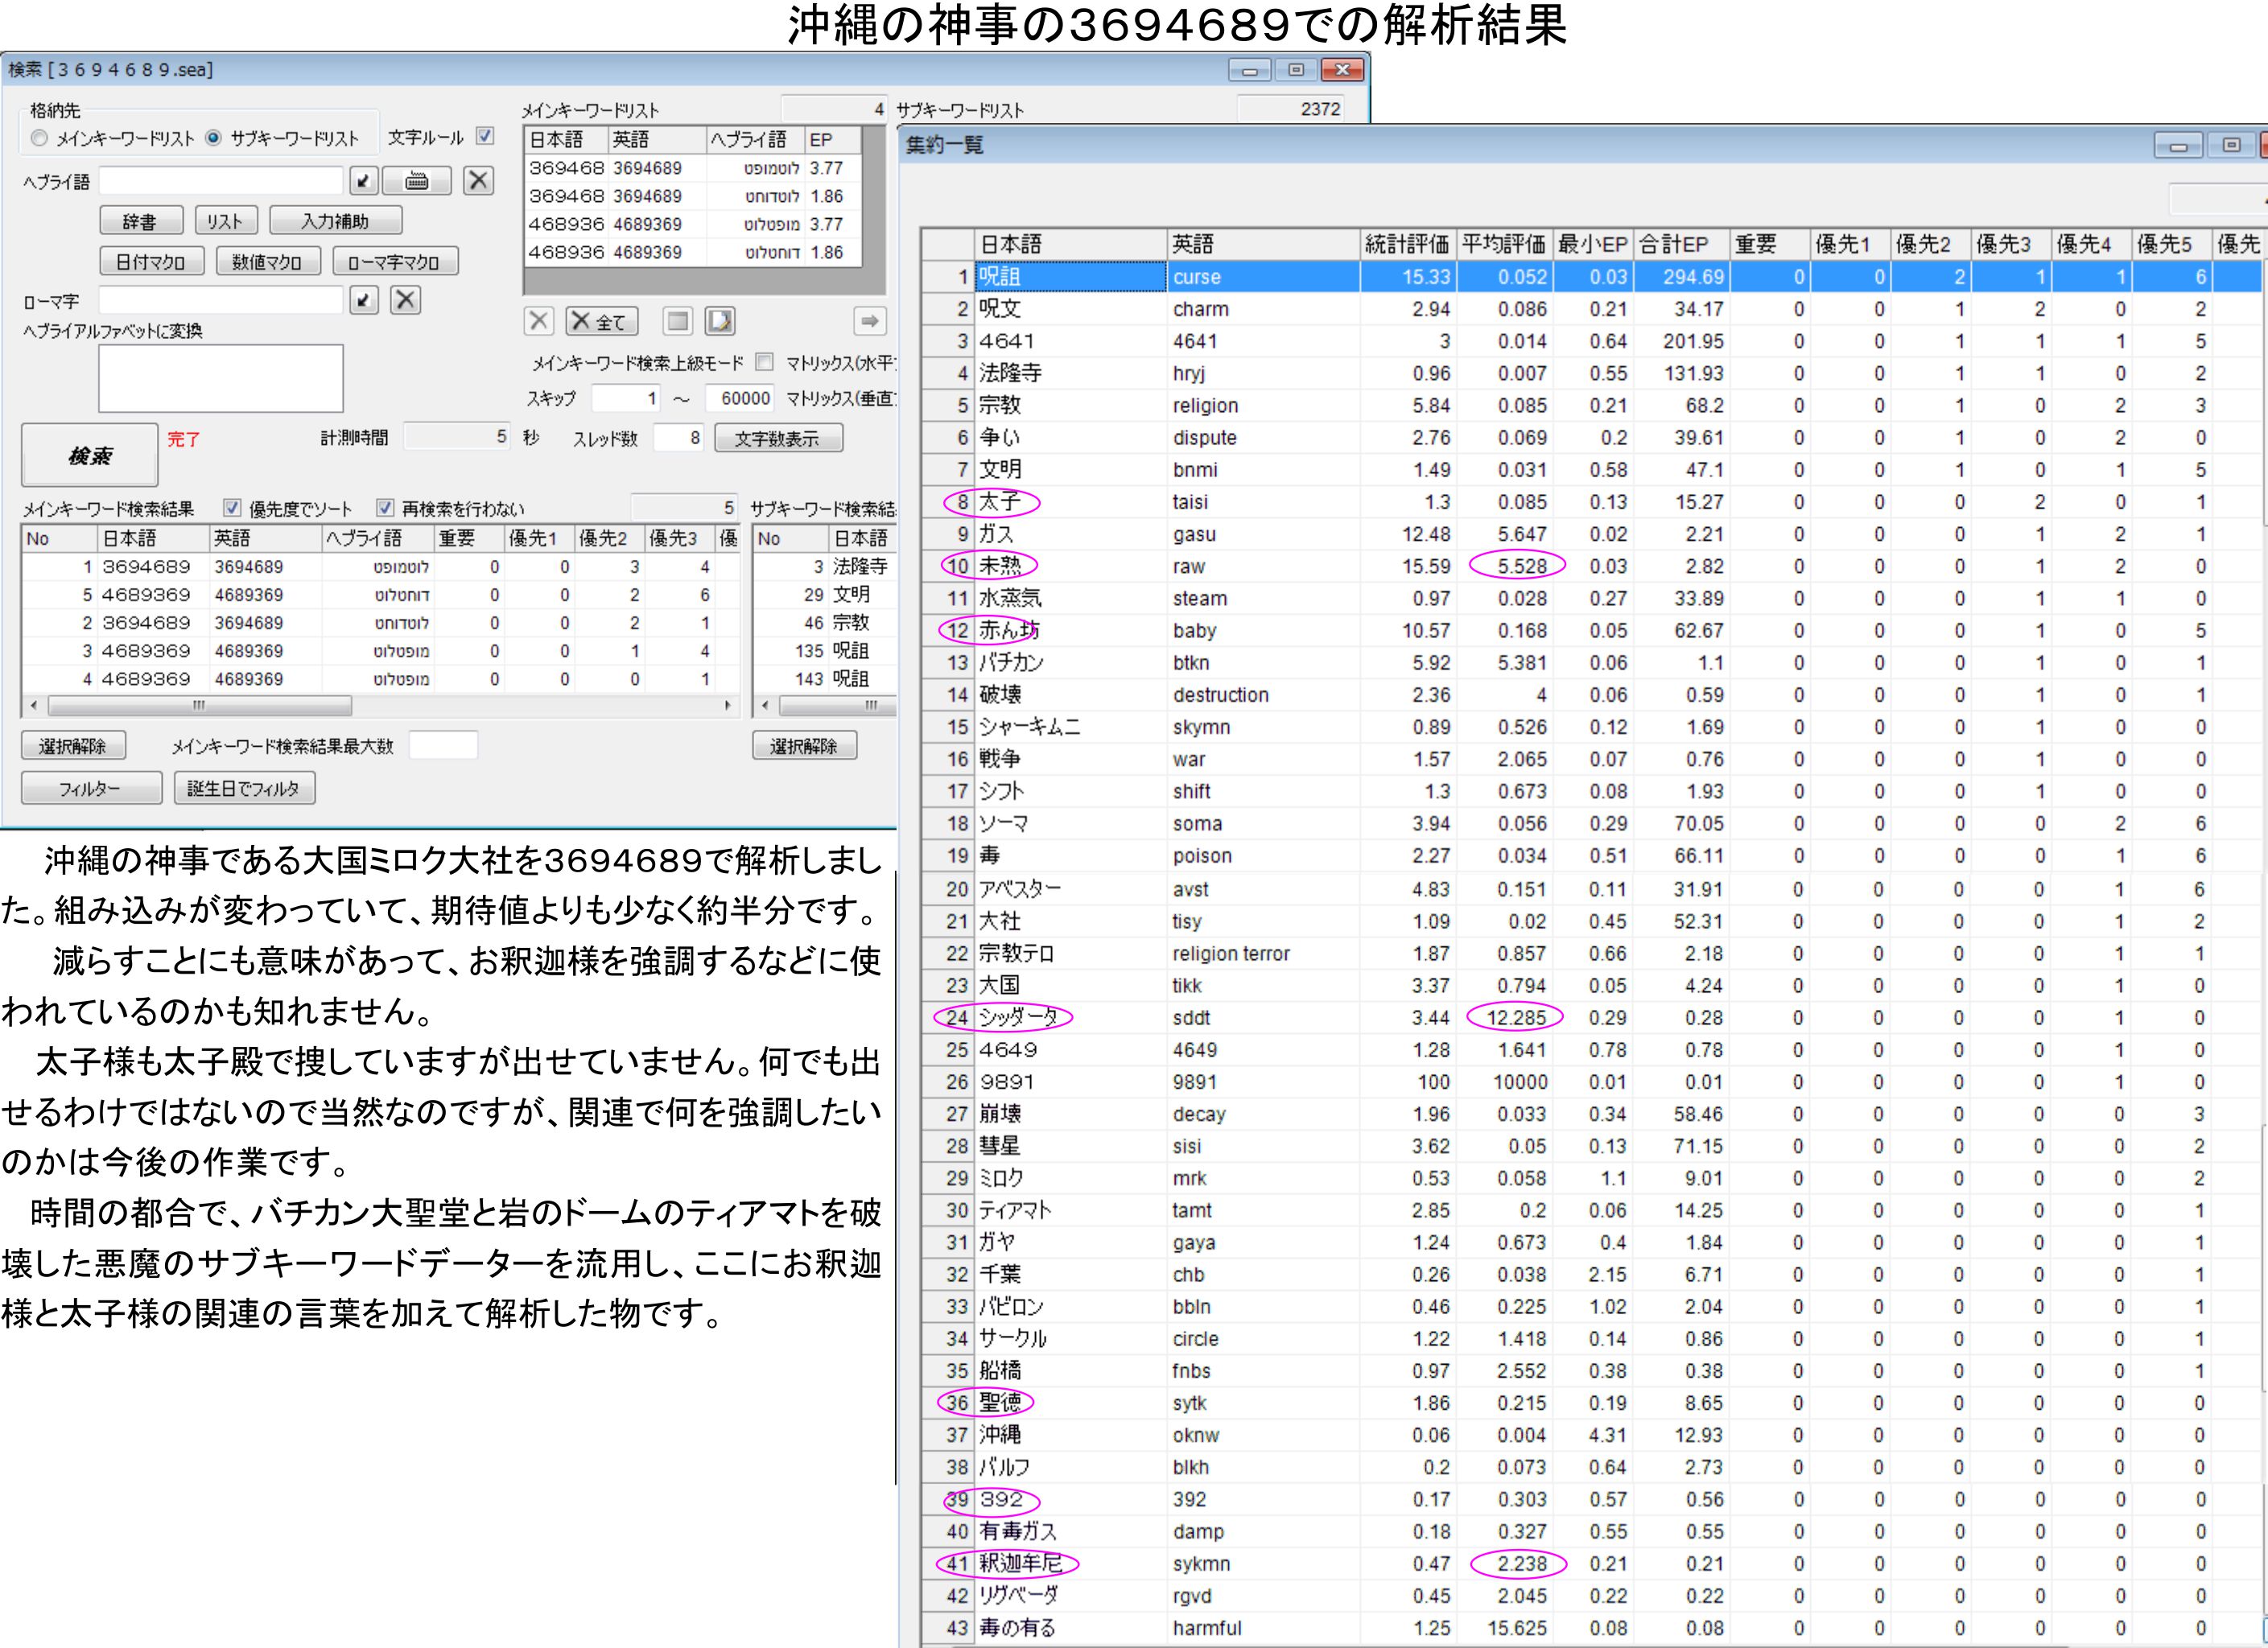This screenshot has height=1648, width=2268.
Task: Click into the スレッド数 input field
Action: [679, 438]
